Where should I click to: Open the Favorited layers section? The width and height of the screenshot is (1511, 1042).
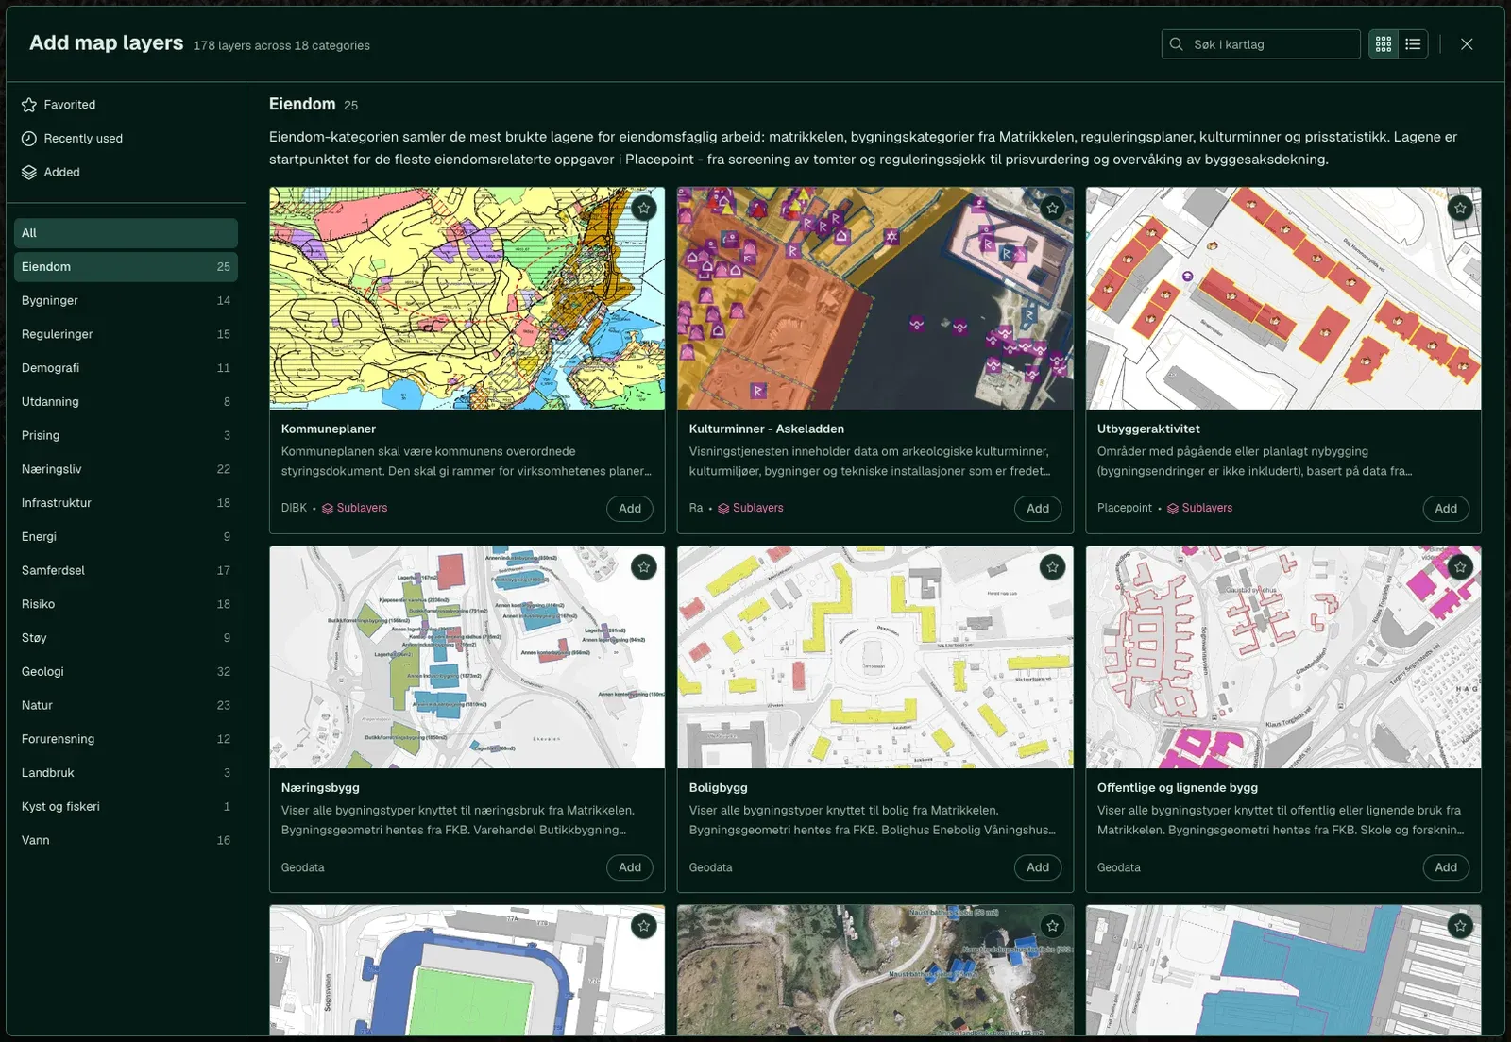(x=125, y=105)
